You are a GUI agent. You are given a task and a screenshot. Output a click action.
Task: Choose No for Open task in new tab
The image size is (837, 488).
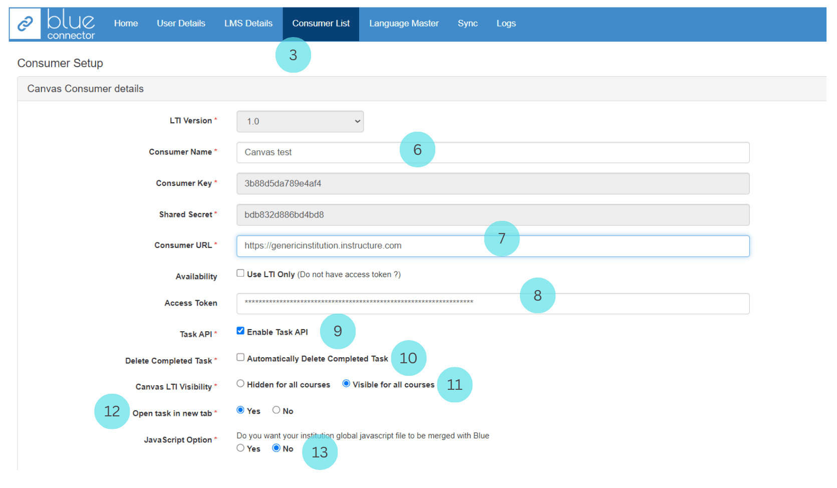click(x=276, y=410)
